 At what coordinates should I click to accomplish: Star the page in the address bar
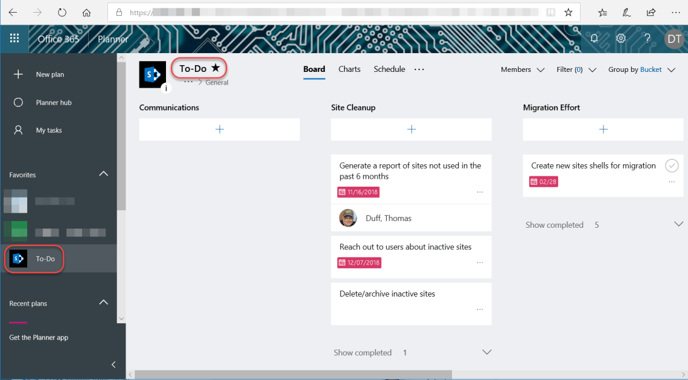(x=568, y=11)
